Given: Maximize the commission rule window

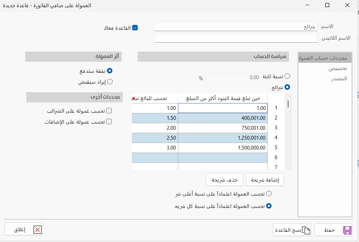Looking at the screenshot, I should click(x=327, y=5).
